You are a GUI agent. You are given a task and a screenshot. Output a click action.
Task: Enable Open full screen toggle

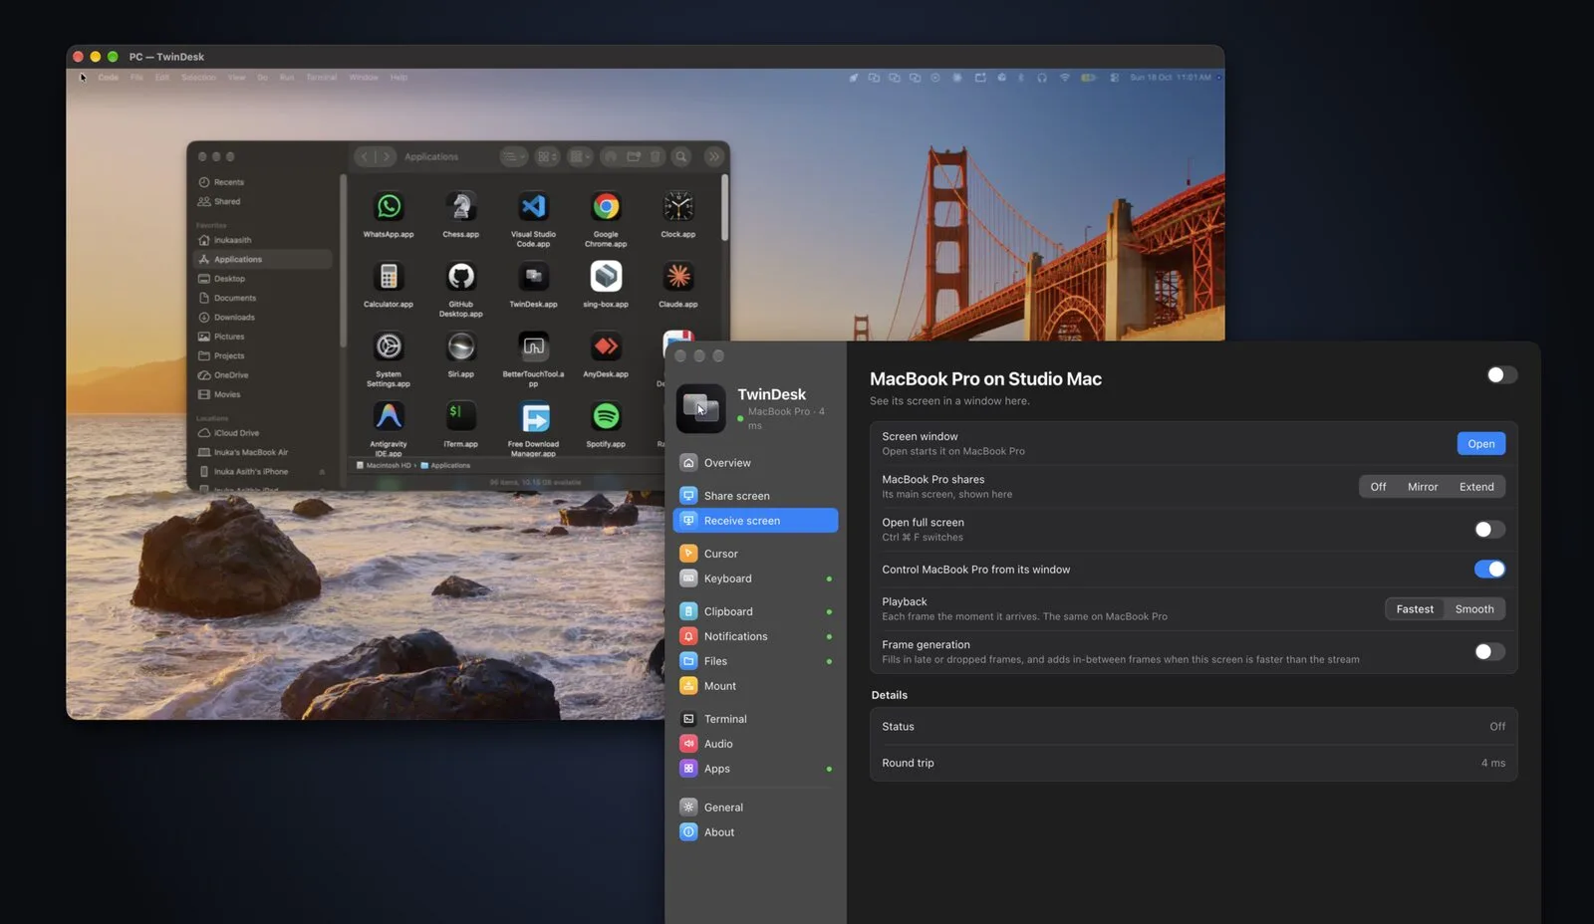tap(1489, 530)
